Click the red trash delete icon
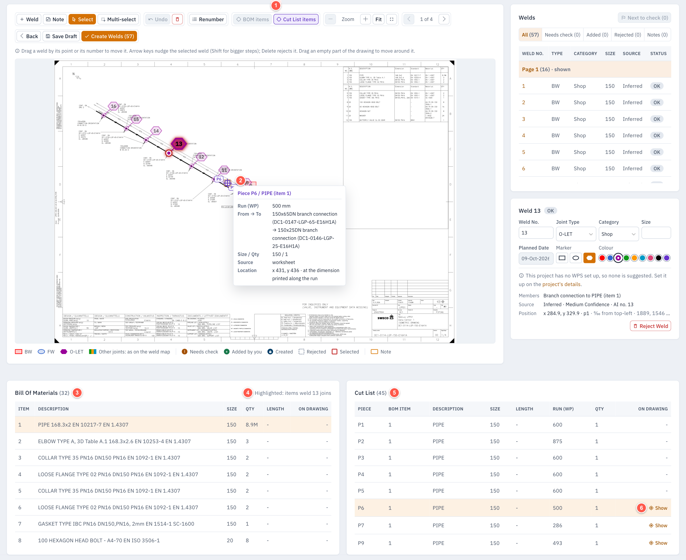The image size is (686, 560). 177,19
